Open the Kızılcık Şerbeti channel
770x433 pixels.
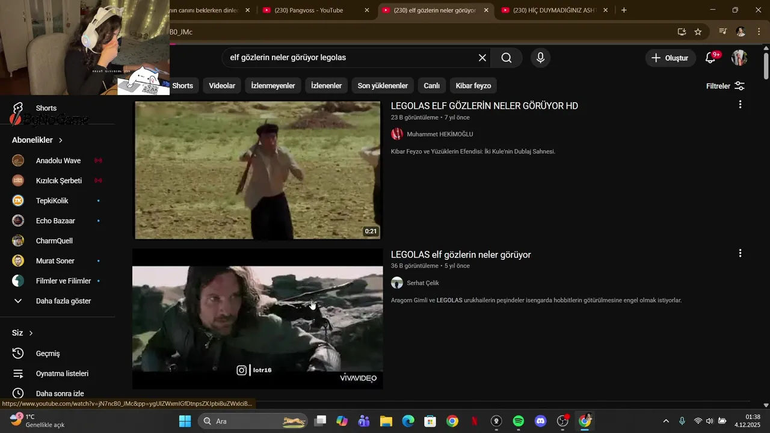58,180
